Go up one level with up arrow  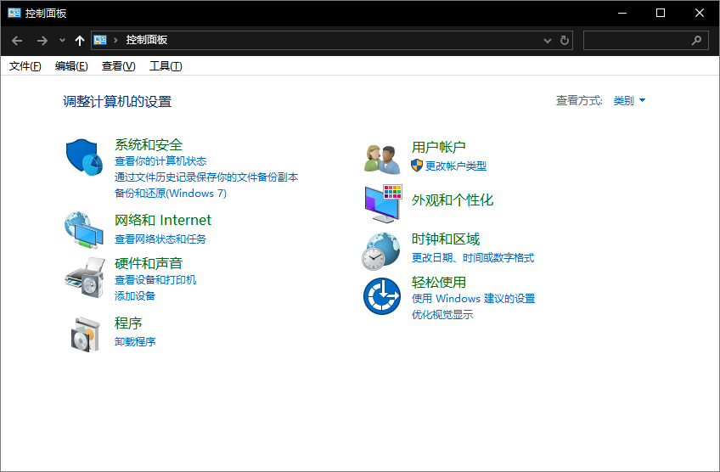pyautogui.click(x=80, y=41)
